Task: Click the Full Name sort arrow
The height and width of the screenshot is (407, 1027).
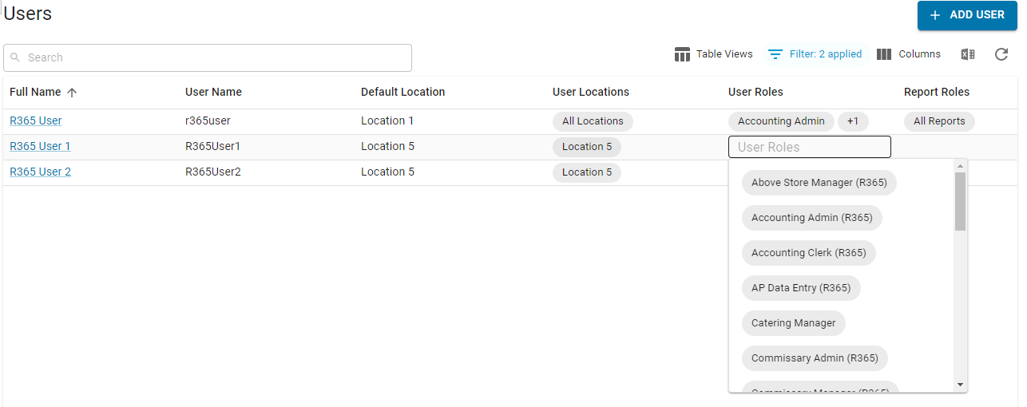Action: point(72,93)
